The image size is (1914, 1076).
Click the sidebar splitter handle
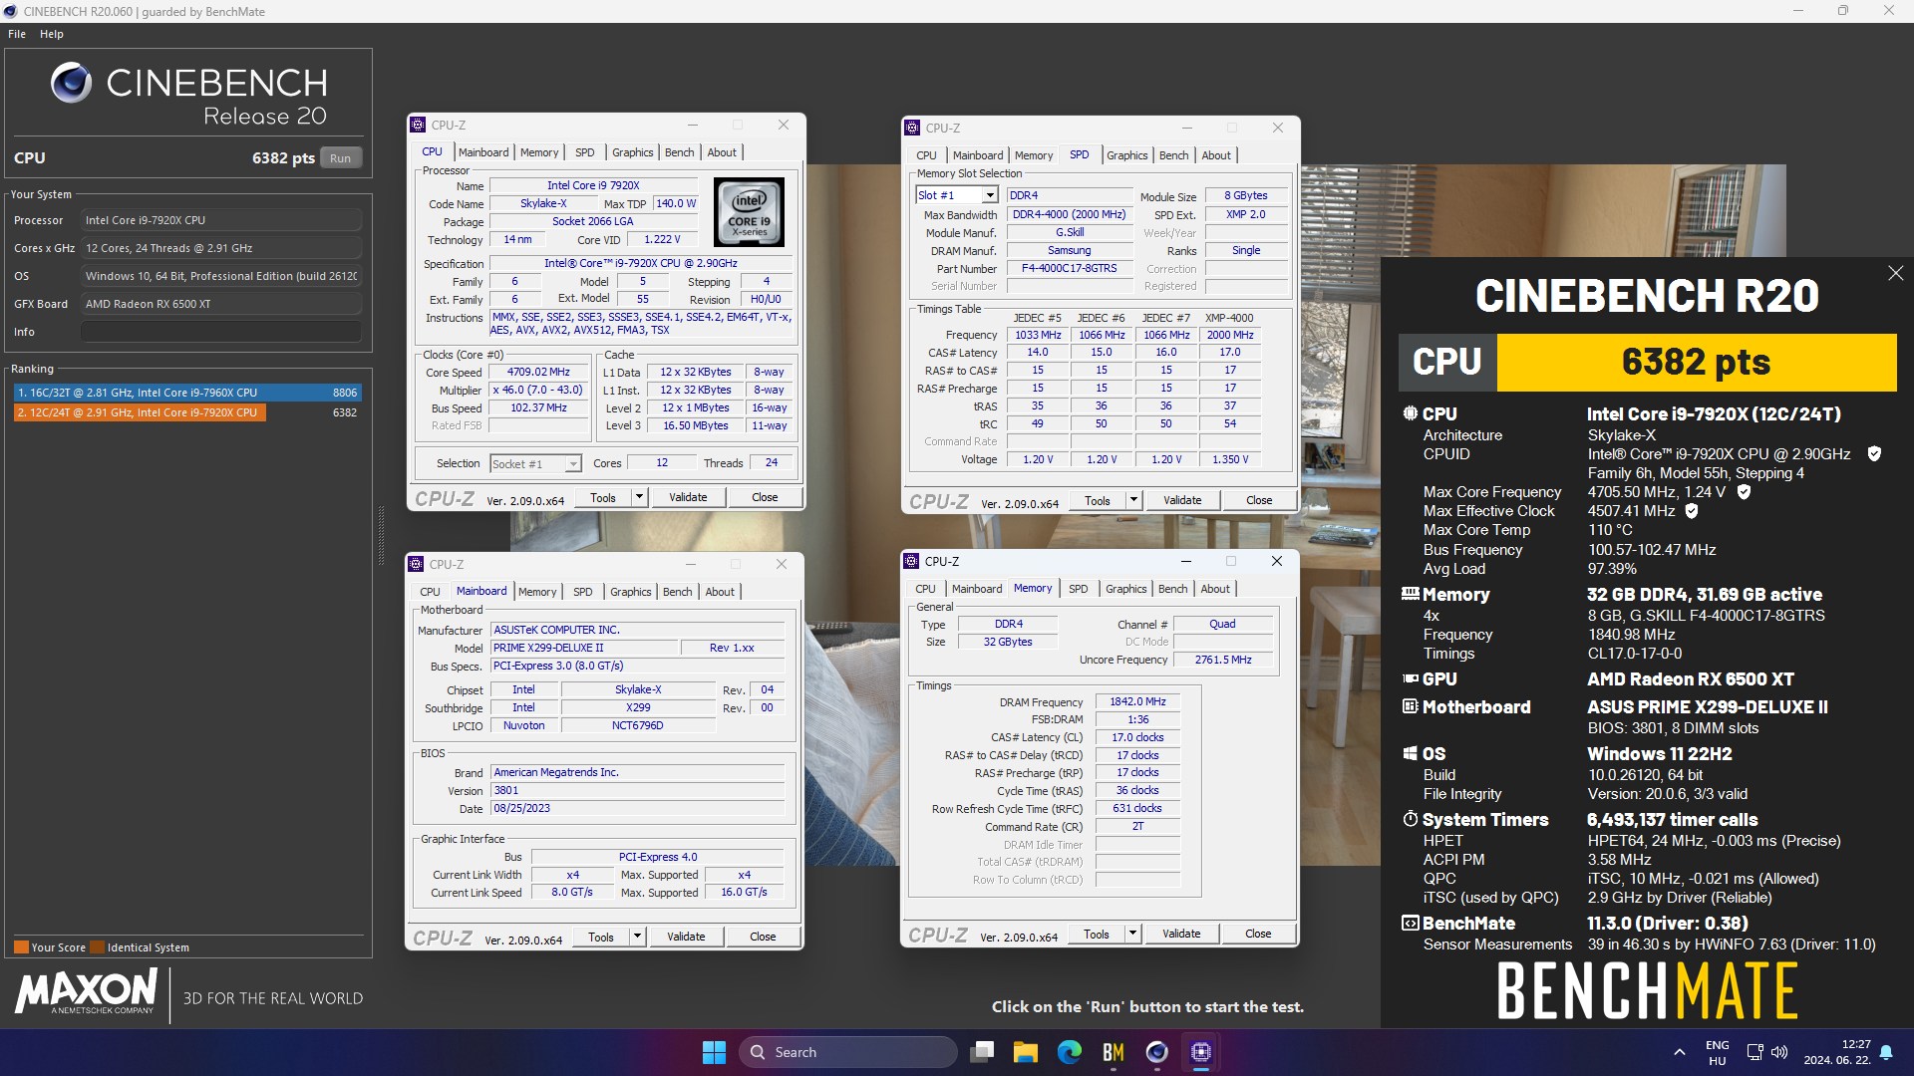tap(381, 536)
